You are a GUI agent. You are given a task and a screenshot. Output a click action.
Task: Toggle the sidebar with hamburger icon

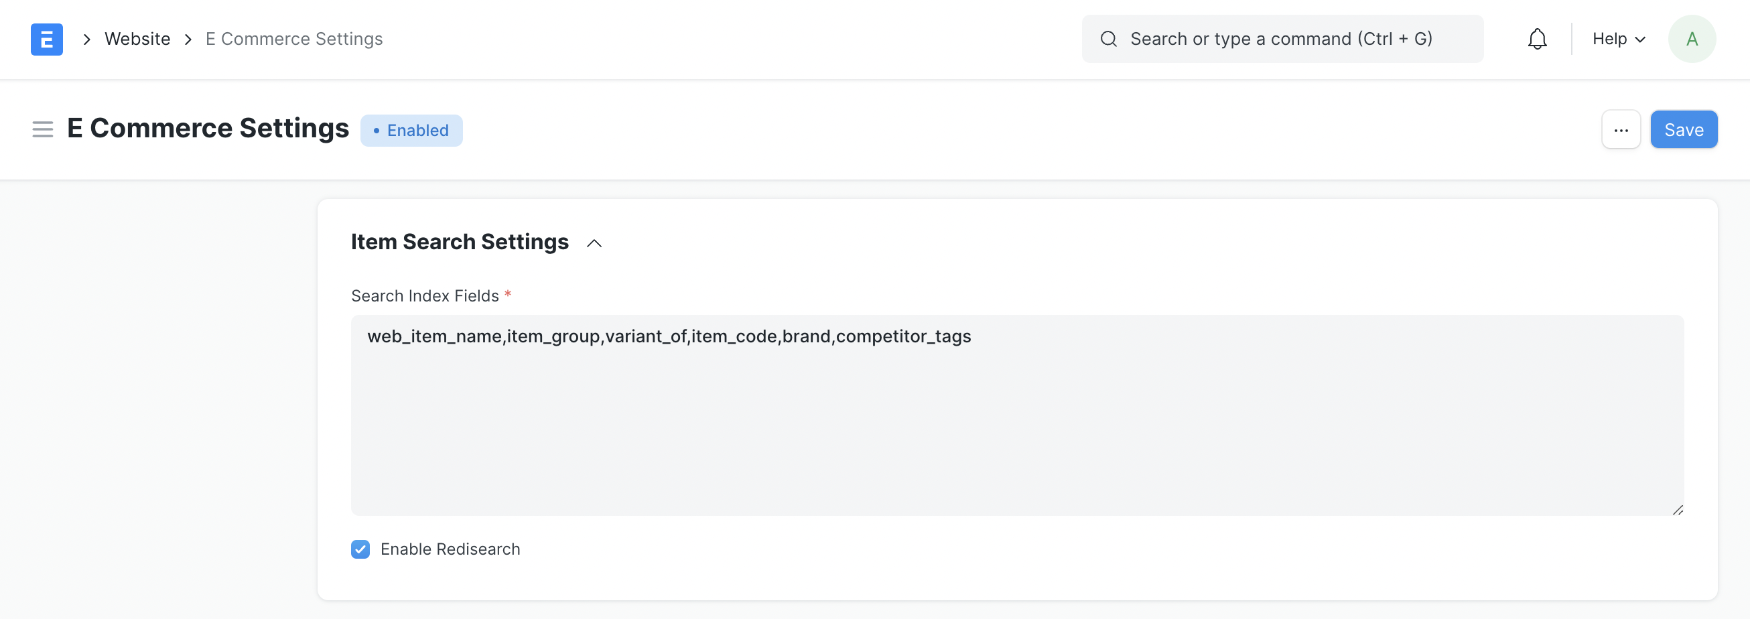tap(42, 129)
